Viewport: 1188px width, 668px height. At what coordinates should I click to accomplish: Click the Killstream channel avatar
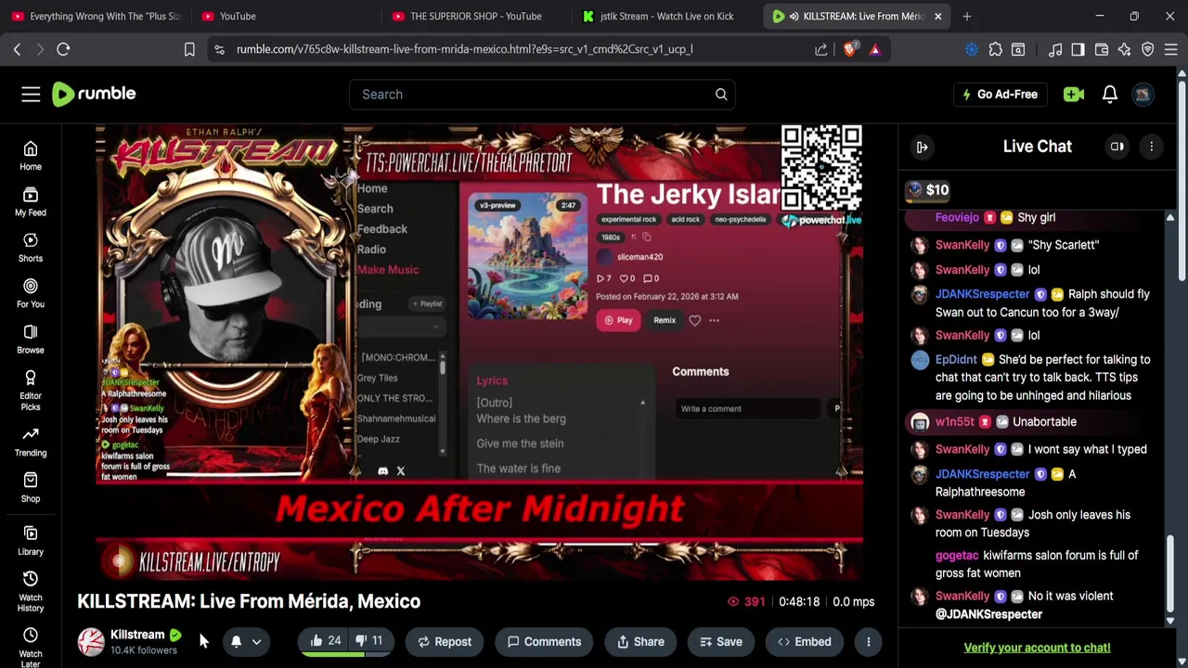[91, 642]
